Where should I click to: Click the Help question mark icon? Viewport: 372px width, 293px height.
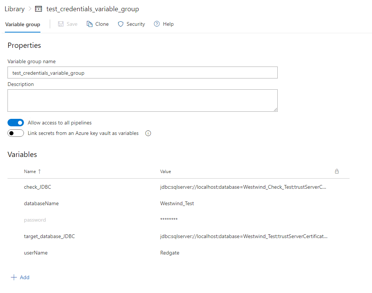(x=157, y=24)
